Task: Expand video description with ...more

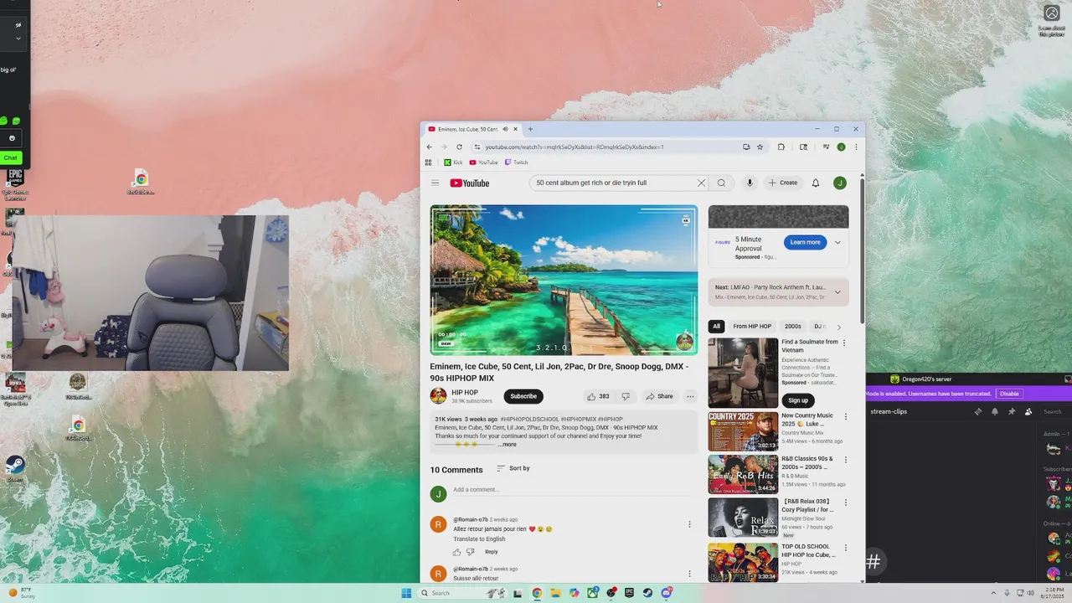Action: coord(508,445)
